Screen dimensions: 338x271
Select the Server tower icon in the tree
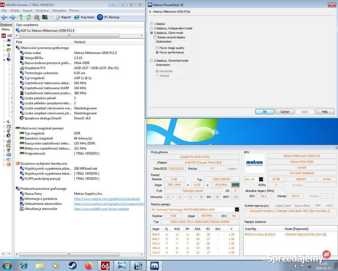9,55
